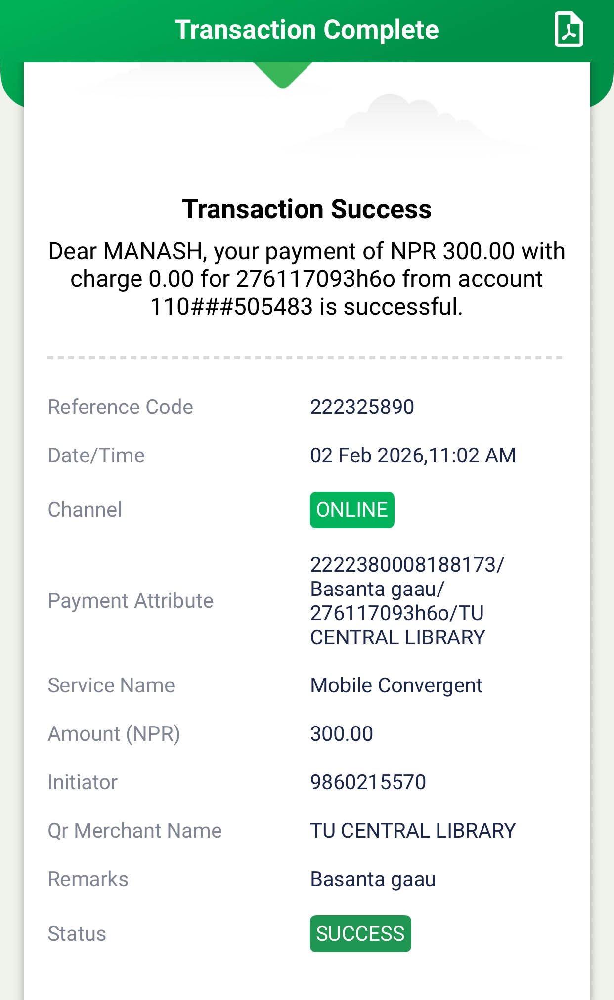Tap the SUCCESS status badge
Screen dimensions: 614x1000
pyautogui.click(x=360, y=934)
